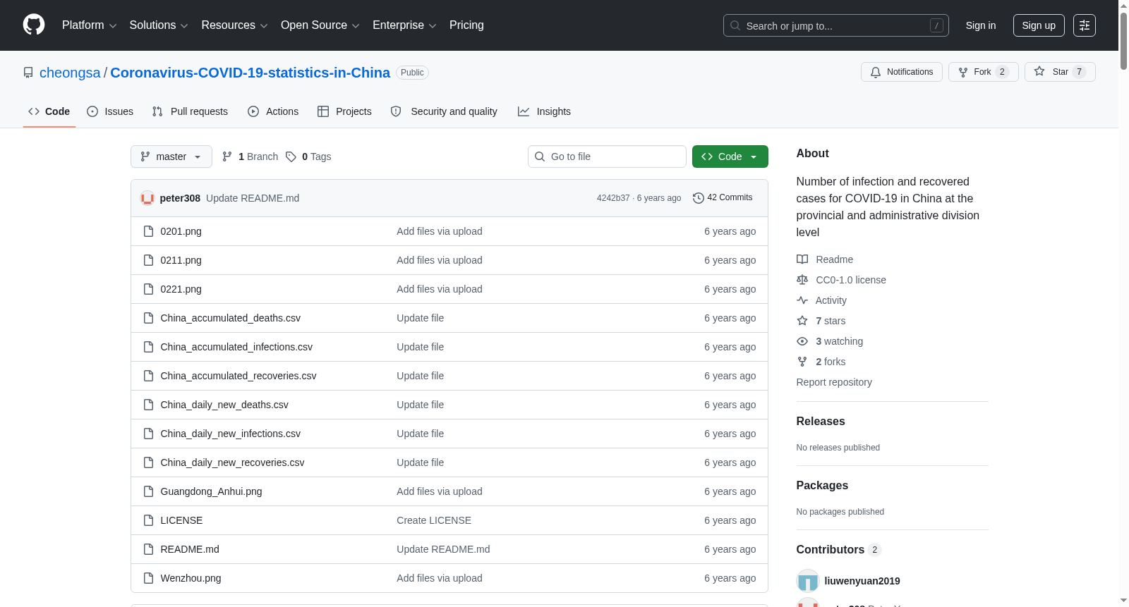
Task: Open China_daily_new_recoveries.csv file
Action: [x=232, y=462]
